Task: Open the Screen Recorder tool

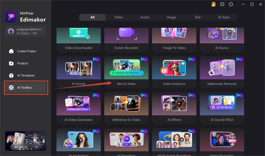Action: 127,40
